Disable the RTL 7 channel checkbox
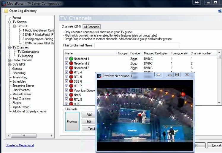This screenshot has width=222, height=153. 66,86
